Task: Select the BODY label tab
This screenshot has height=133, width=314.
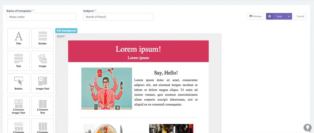Action: (x=61, y=36)
